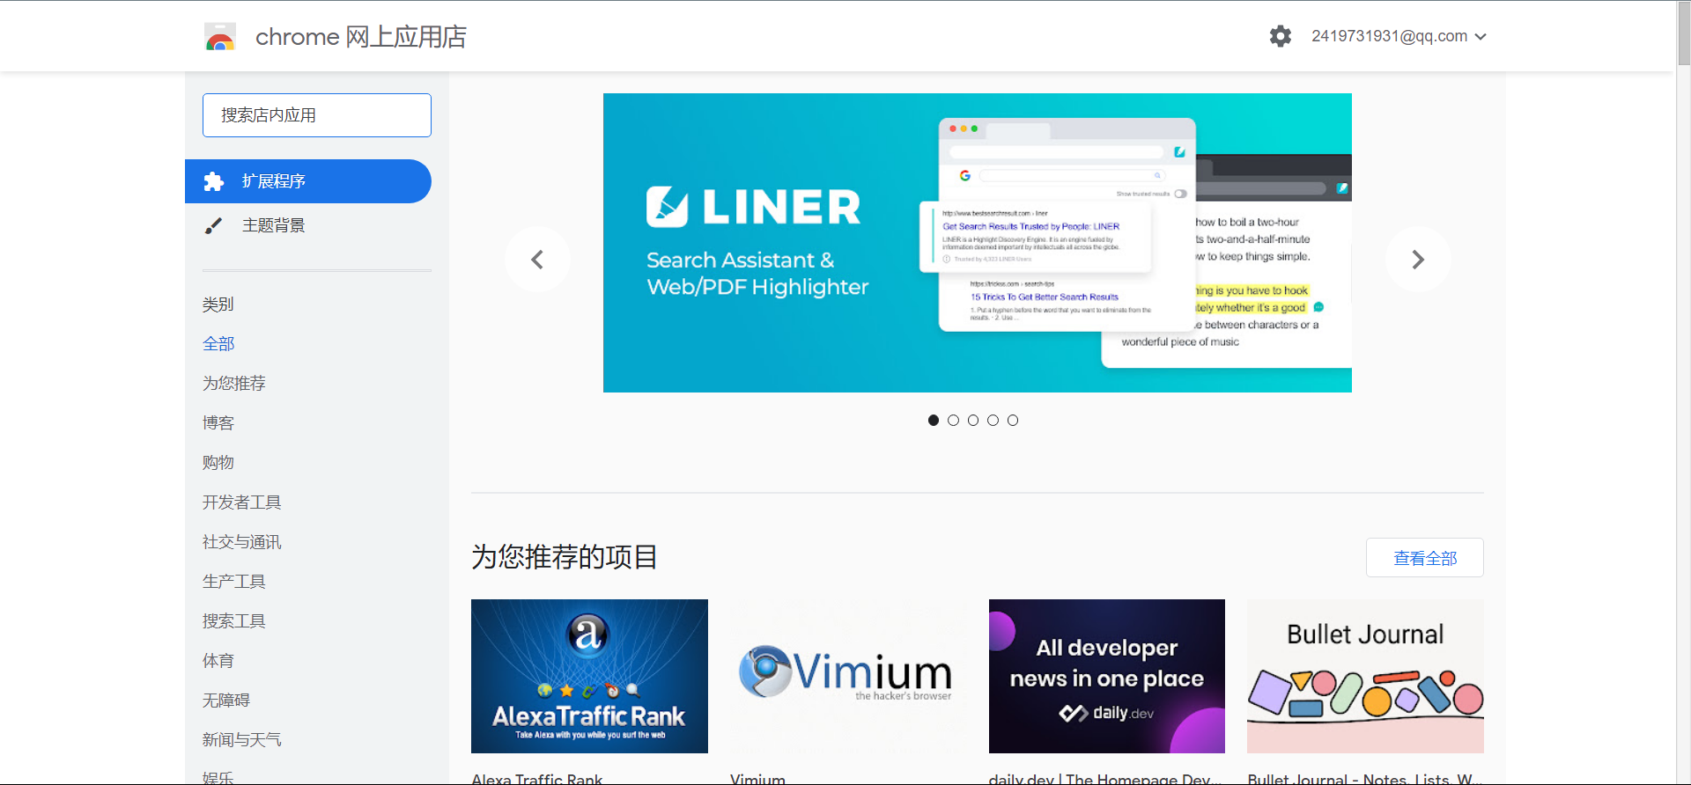Select the first carousel dot
The height and width of the screenshot is (785, 1691).
(934, 421)
